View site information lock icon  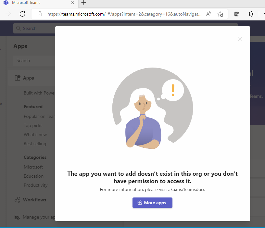(40, 14)
